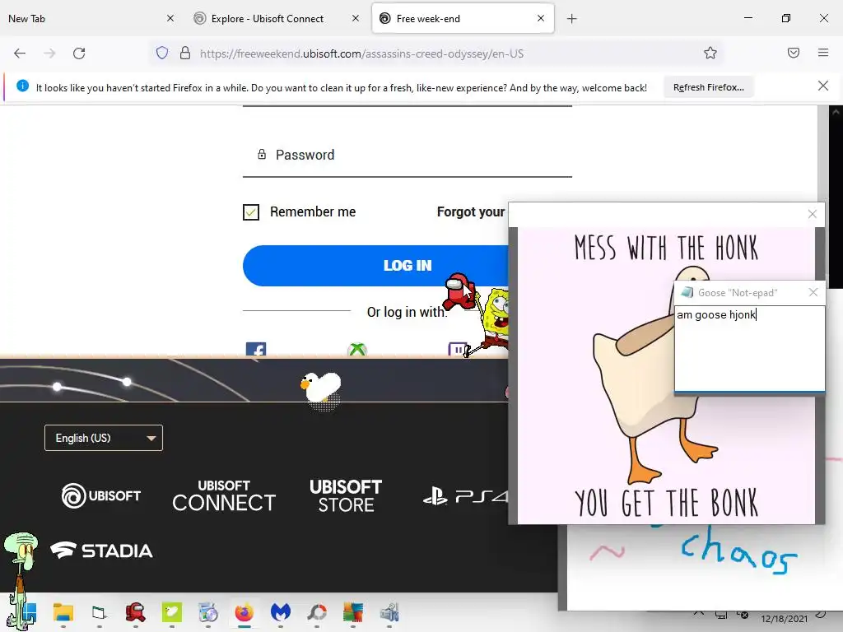Launch Malwarebytes from the taskbar

click(281, 612)
